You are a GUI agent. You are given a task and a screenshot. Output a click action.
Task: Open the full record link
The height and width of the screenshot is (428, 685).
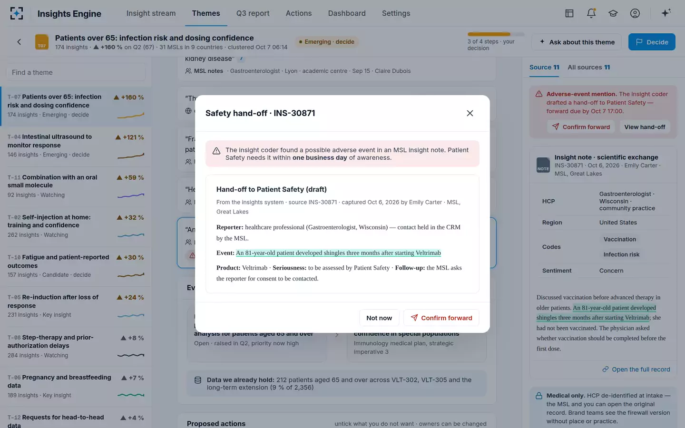tap(636, 370)
